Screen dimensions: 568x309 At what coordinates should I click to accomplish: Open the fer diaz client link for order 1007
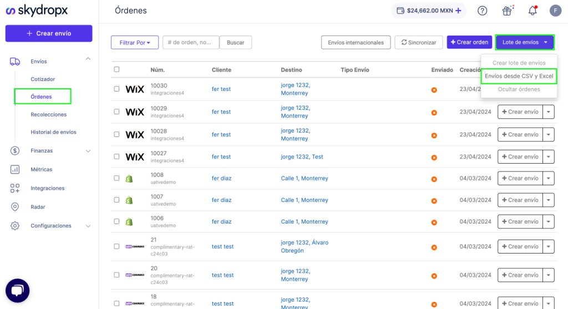(x=221, y=200)
